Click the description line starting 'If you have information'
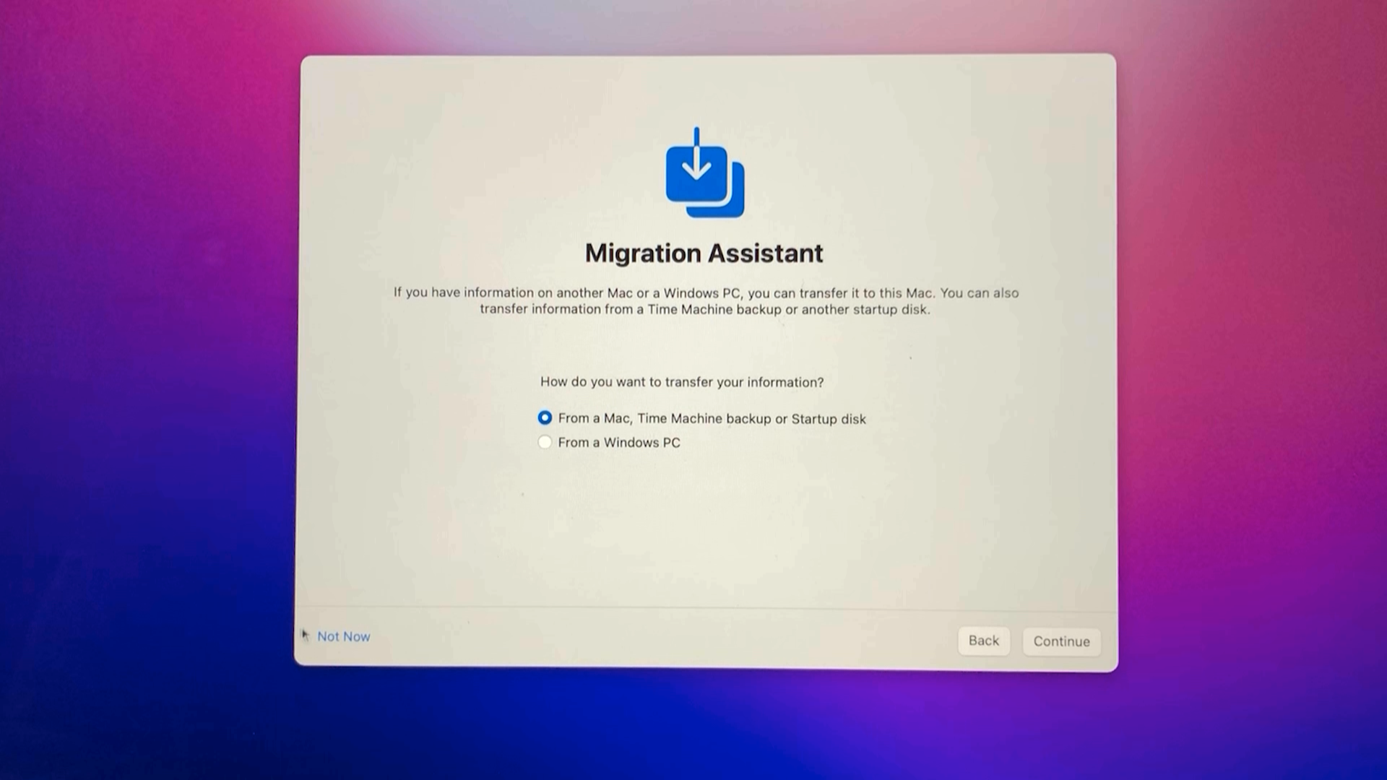This screenshot has height=780, width=1387. click(x=706, y=292)
